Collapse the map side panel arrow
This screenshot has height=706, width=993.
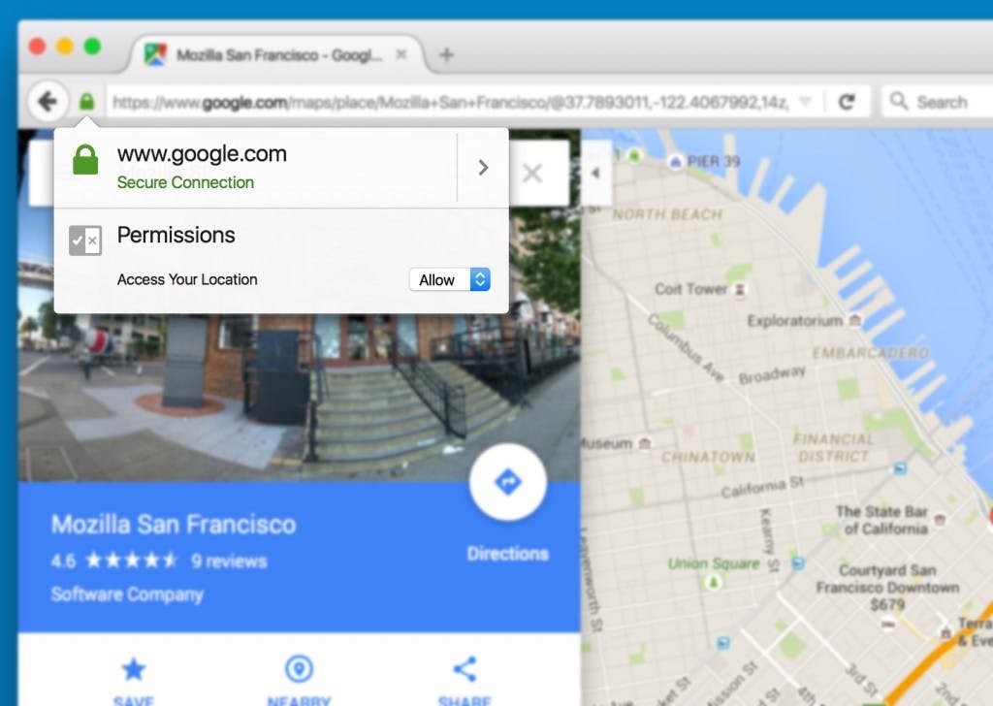[x=595, y=173]
